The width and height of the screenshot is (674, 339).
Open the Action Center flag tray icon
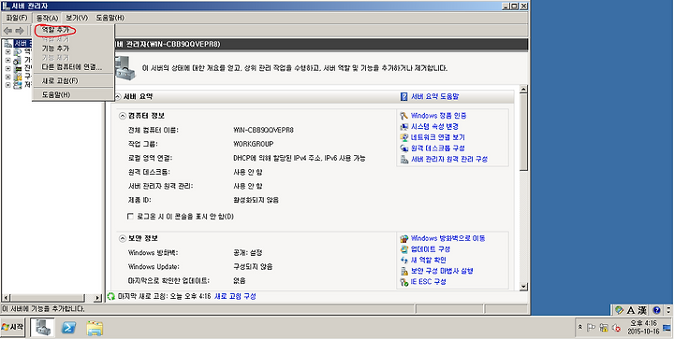pyautogui.click(x=591, y=328)
